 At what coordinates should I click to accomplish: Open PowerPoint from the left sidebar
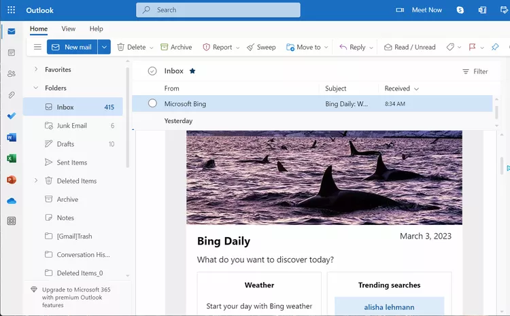[x=12, y=179]
